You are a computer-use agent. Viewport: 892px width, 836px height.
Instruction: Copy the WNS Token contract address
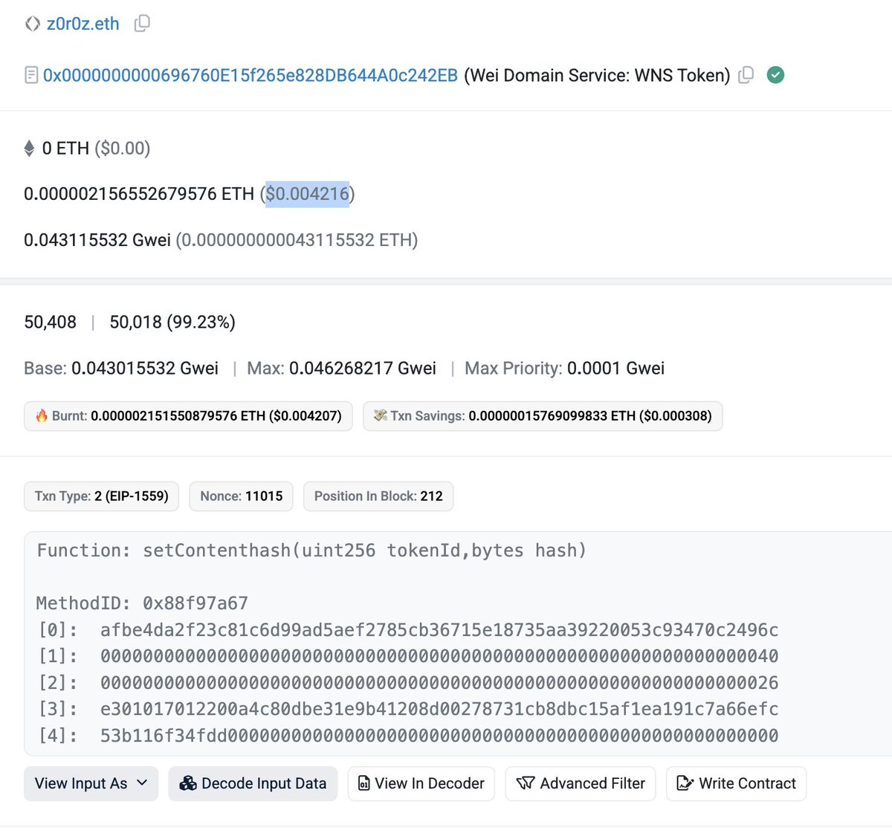[746, 75]
